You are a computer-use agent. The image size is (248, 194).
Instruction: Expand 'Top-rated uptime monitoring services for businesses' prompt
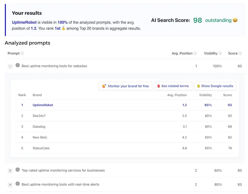coord(10,171)
